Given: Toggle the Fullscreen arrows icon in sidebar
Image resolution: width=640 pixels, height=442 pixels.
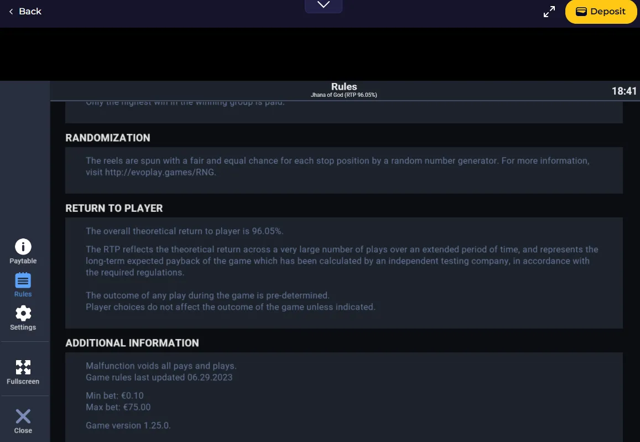Looking at the screenshot, I should click(23, 372).
